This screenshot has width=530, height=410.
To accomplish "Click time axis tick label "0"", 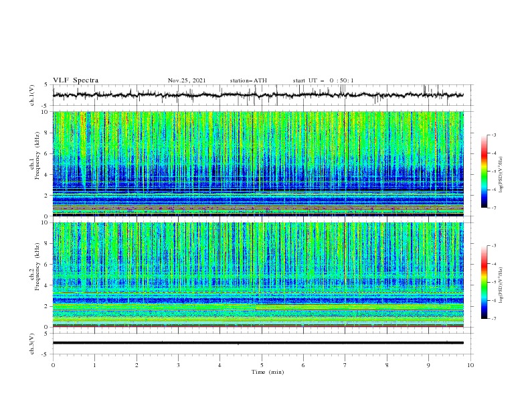I will [53, 365].
